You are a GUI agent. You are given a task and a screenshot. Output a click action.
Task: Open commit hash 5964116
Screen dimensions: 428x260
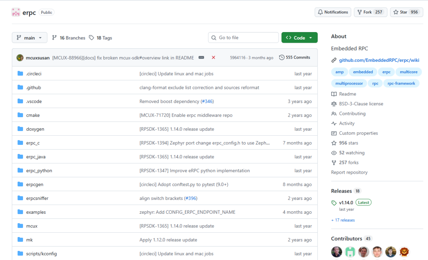click(237, 58)
